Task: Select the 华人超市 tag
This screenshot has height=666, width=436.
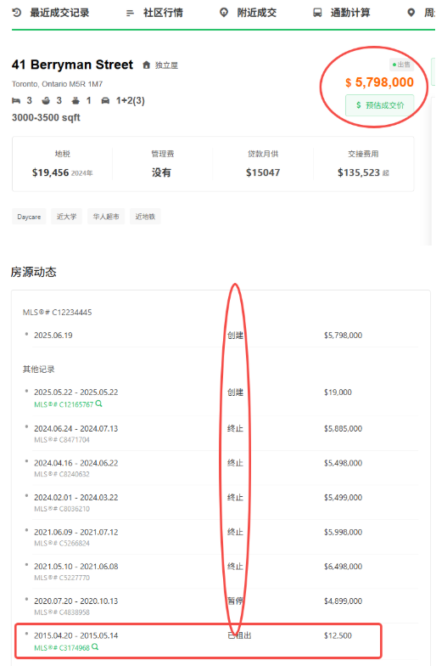Action: click(x=106, y=217)
